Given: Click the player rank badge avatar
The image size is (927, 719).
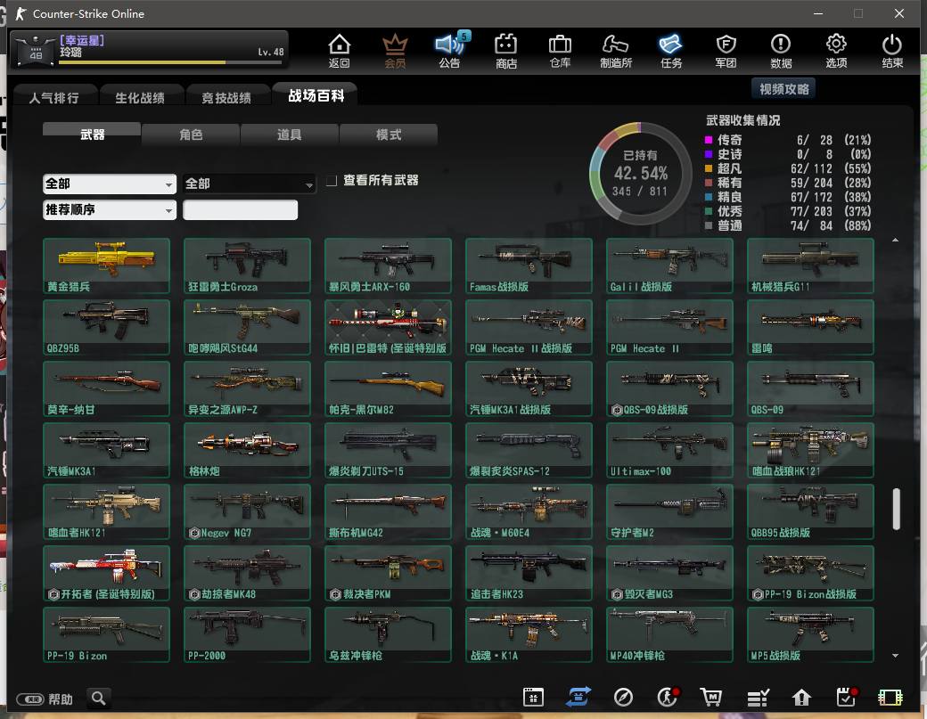Looking at the screenshot, I should click(34, 51).
